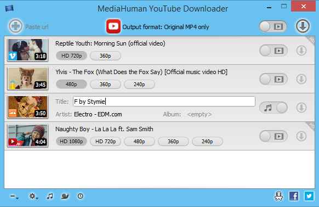Open iTunes music note settings in bottom bar
319x207 pixels.
coord(50,196)
